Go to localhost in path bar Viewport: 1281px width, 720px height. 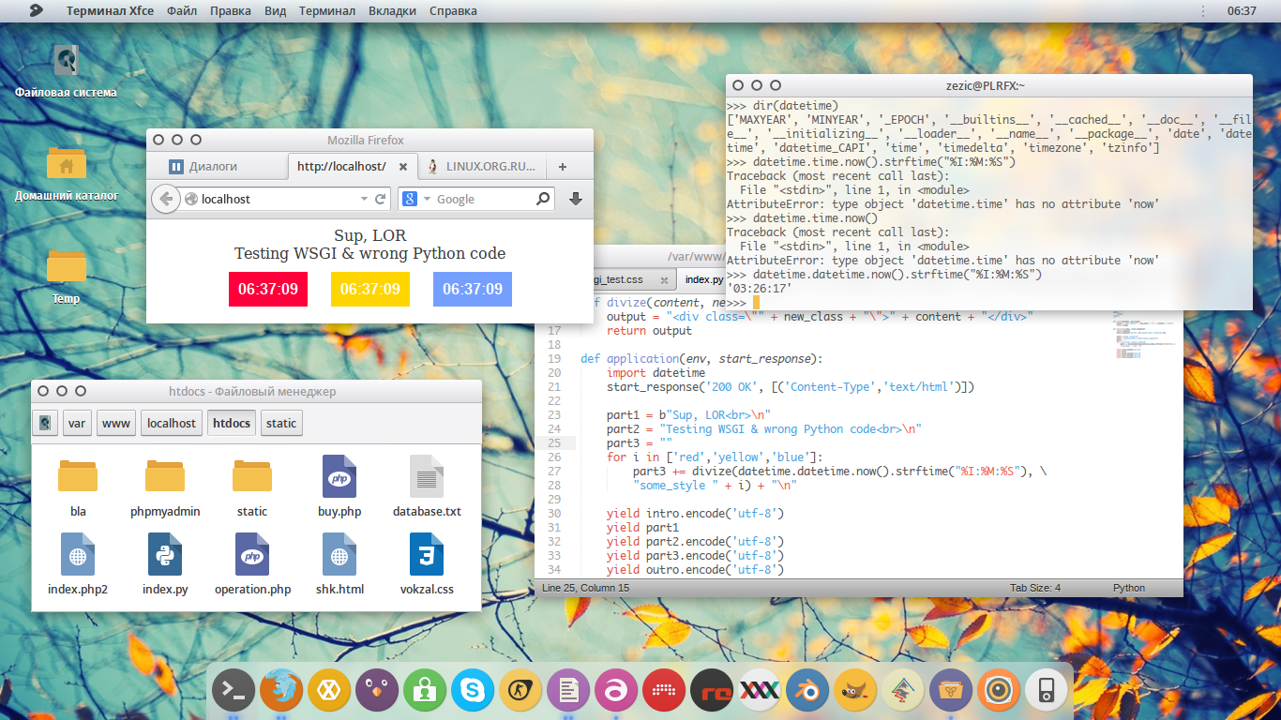(x=172, y=423)
